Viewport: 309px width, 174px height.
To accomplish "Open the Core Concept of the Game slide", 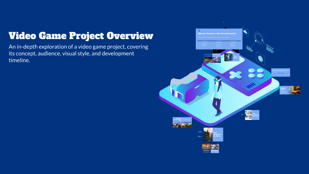I will (213, 134).
